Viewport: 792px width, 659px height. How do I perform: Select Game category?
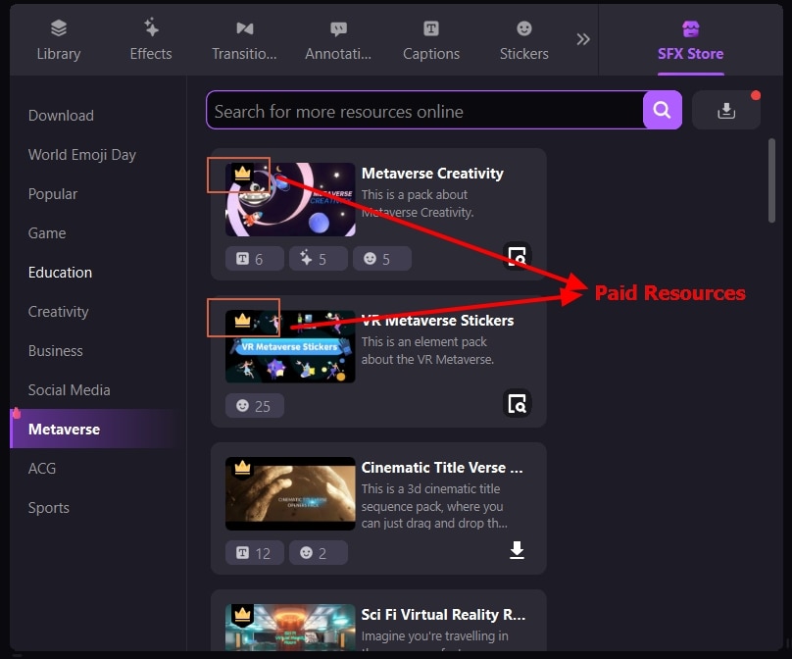(x=47, y=233)
